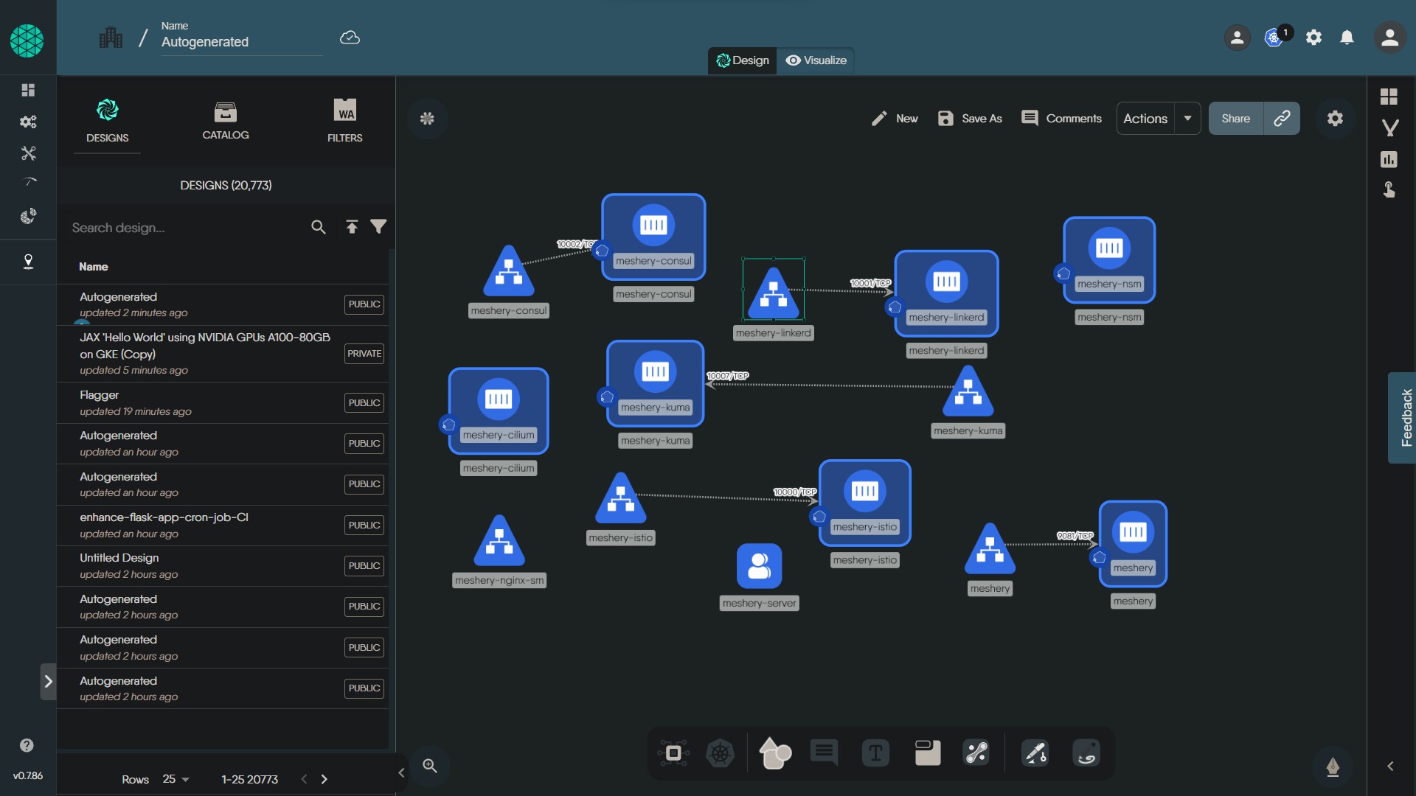The height and width of the screenshot is (796, 1416).
Task: Collapse the designs panel chevron
Action: pos(401,773)
